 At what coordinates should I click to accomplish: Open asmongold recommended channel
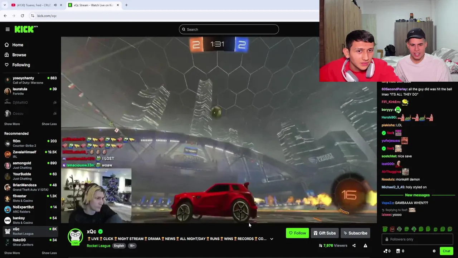(x=30, y=165)
